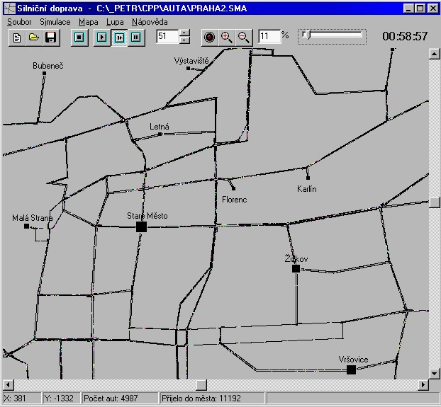Save the map with the floppy disk icon

coord(51,38)
